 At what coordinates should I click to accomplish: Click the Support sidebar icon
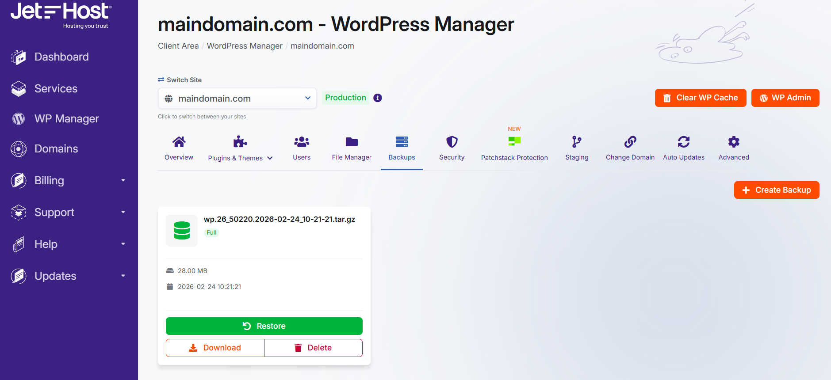[19, 212]
